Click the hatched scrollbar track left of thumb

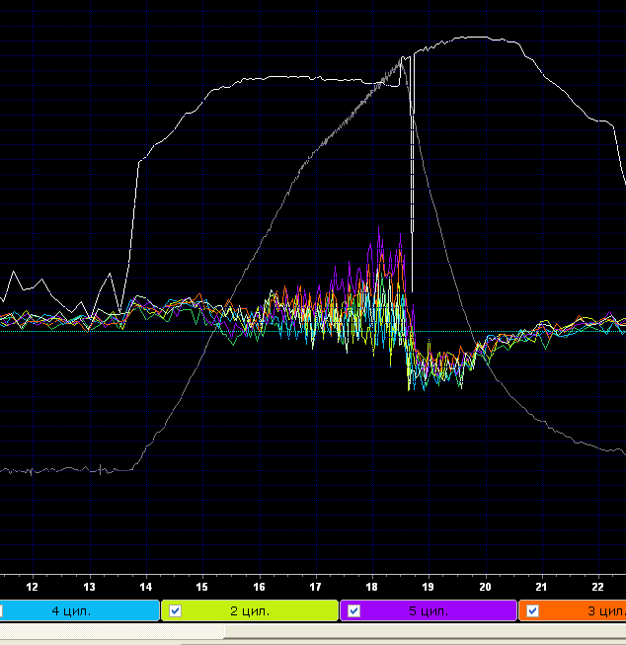coord(112,632)
